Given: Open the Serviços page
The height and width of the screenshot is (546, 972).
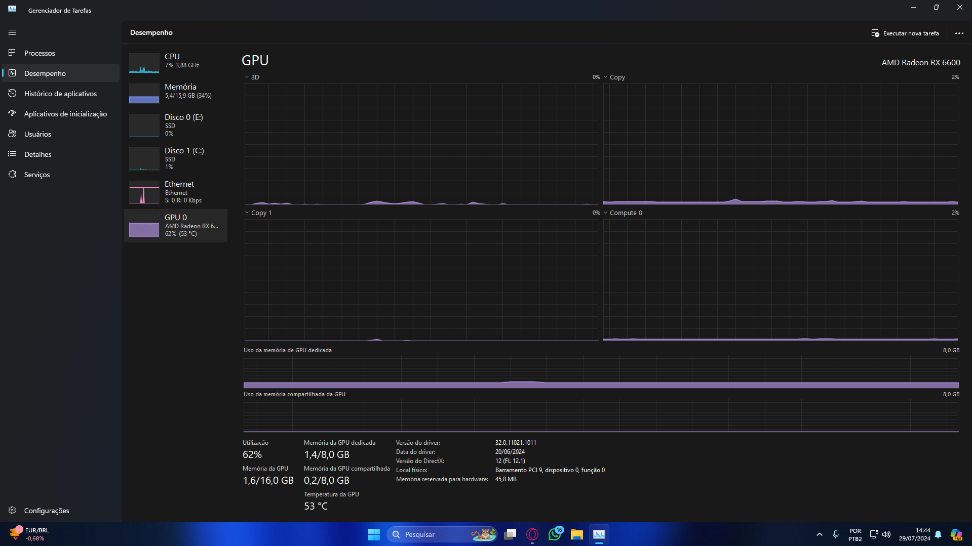Looking at the screenshot, I should tap(61, 175).
